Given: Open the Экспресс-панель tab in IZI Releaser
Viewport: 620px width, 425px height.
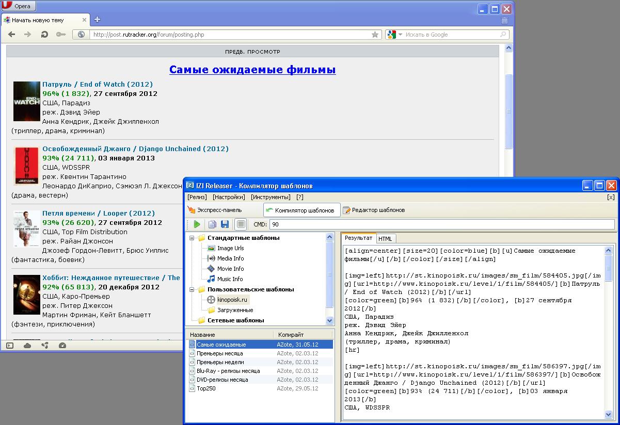Looking at the screenshot, I should tap(214, 210).
